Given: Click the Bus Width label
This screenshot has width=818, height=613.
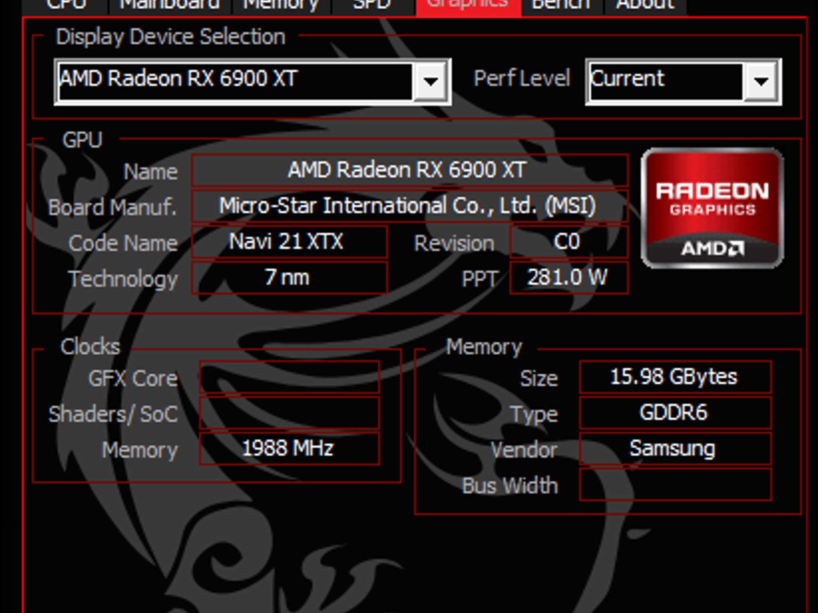Looking at the screenshot, I should tap(510, 486).
